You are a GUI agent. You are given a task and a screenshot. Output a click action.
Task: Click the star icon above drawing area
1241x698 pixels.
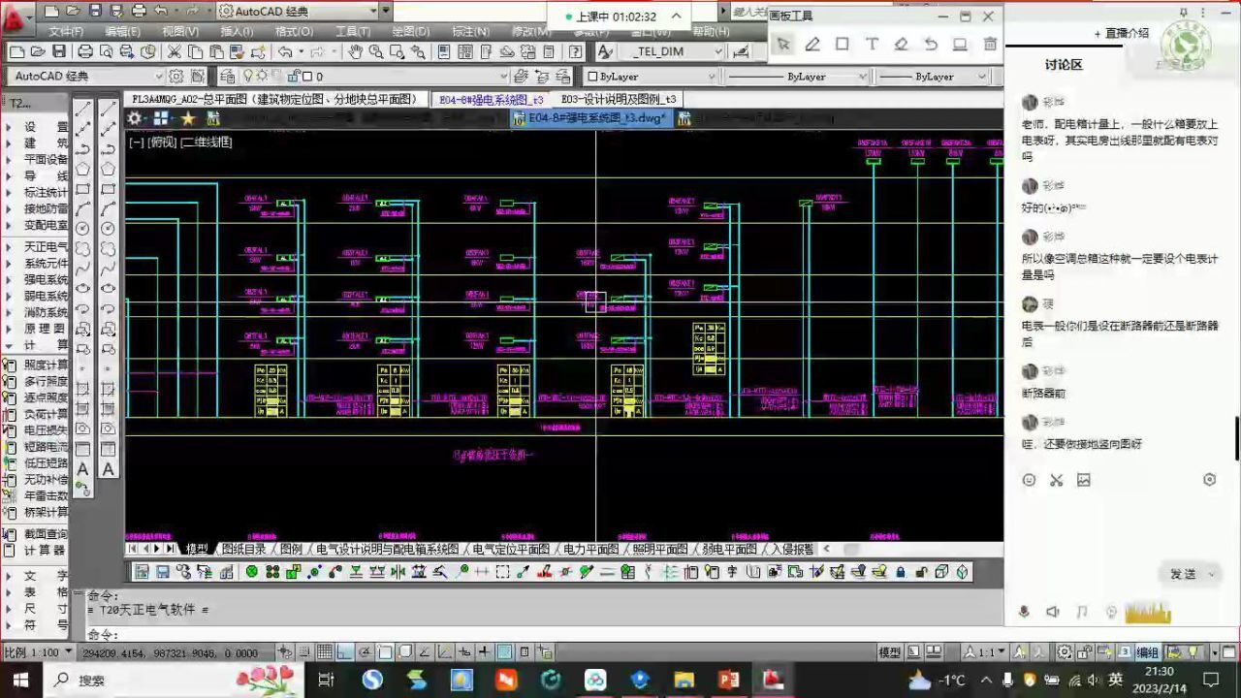(188, 118)
